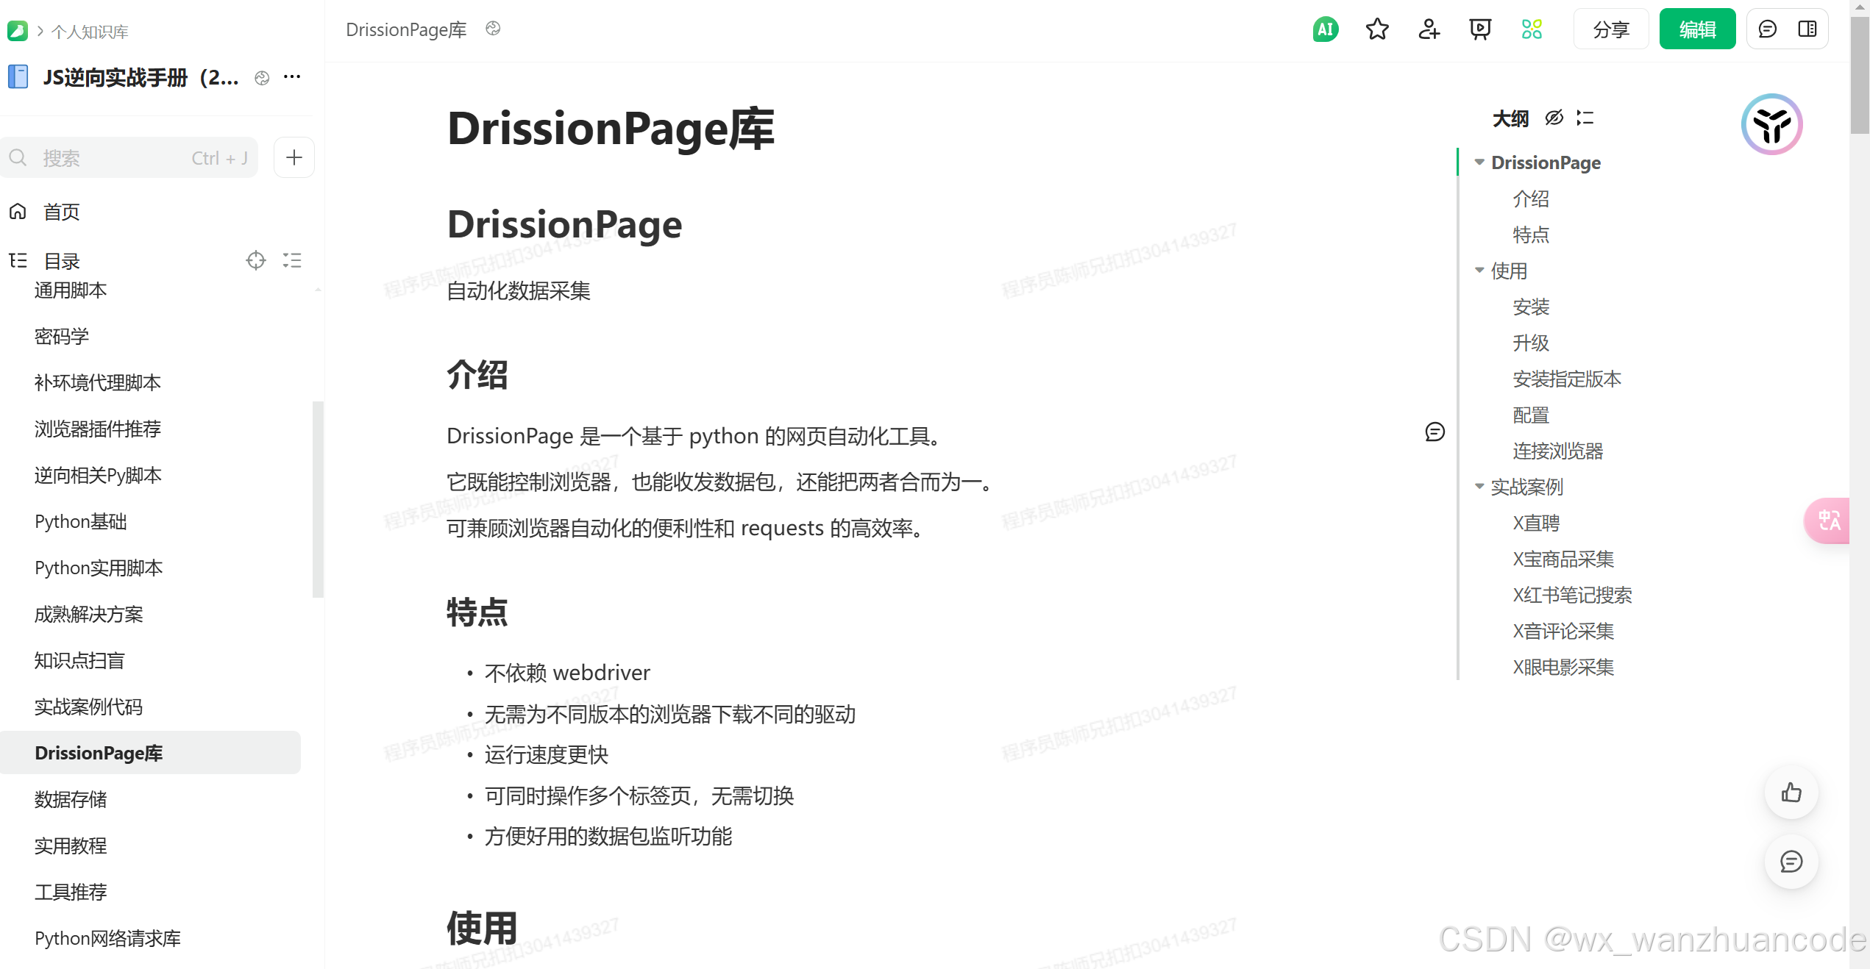Collapse the 使用 outline section
The width and height of the screenshot is (1870, 969).
[x=1479, y=271]
